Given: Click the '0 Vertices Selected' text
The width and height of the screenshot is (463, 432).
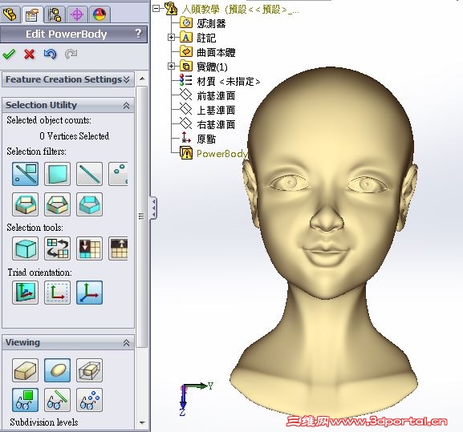Looking at the screenshot, I should click(x=74, y=136).
